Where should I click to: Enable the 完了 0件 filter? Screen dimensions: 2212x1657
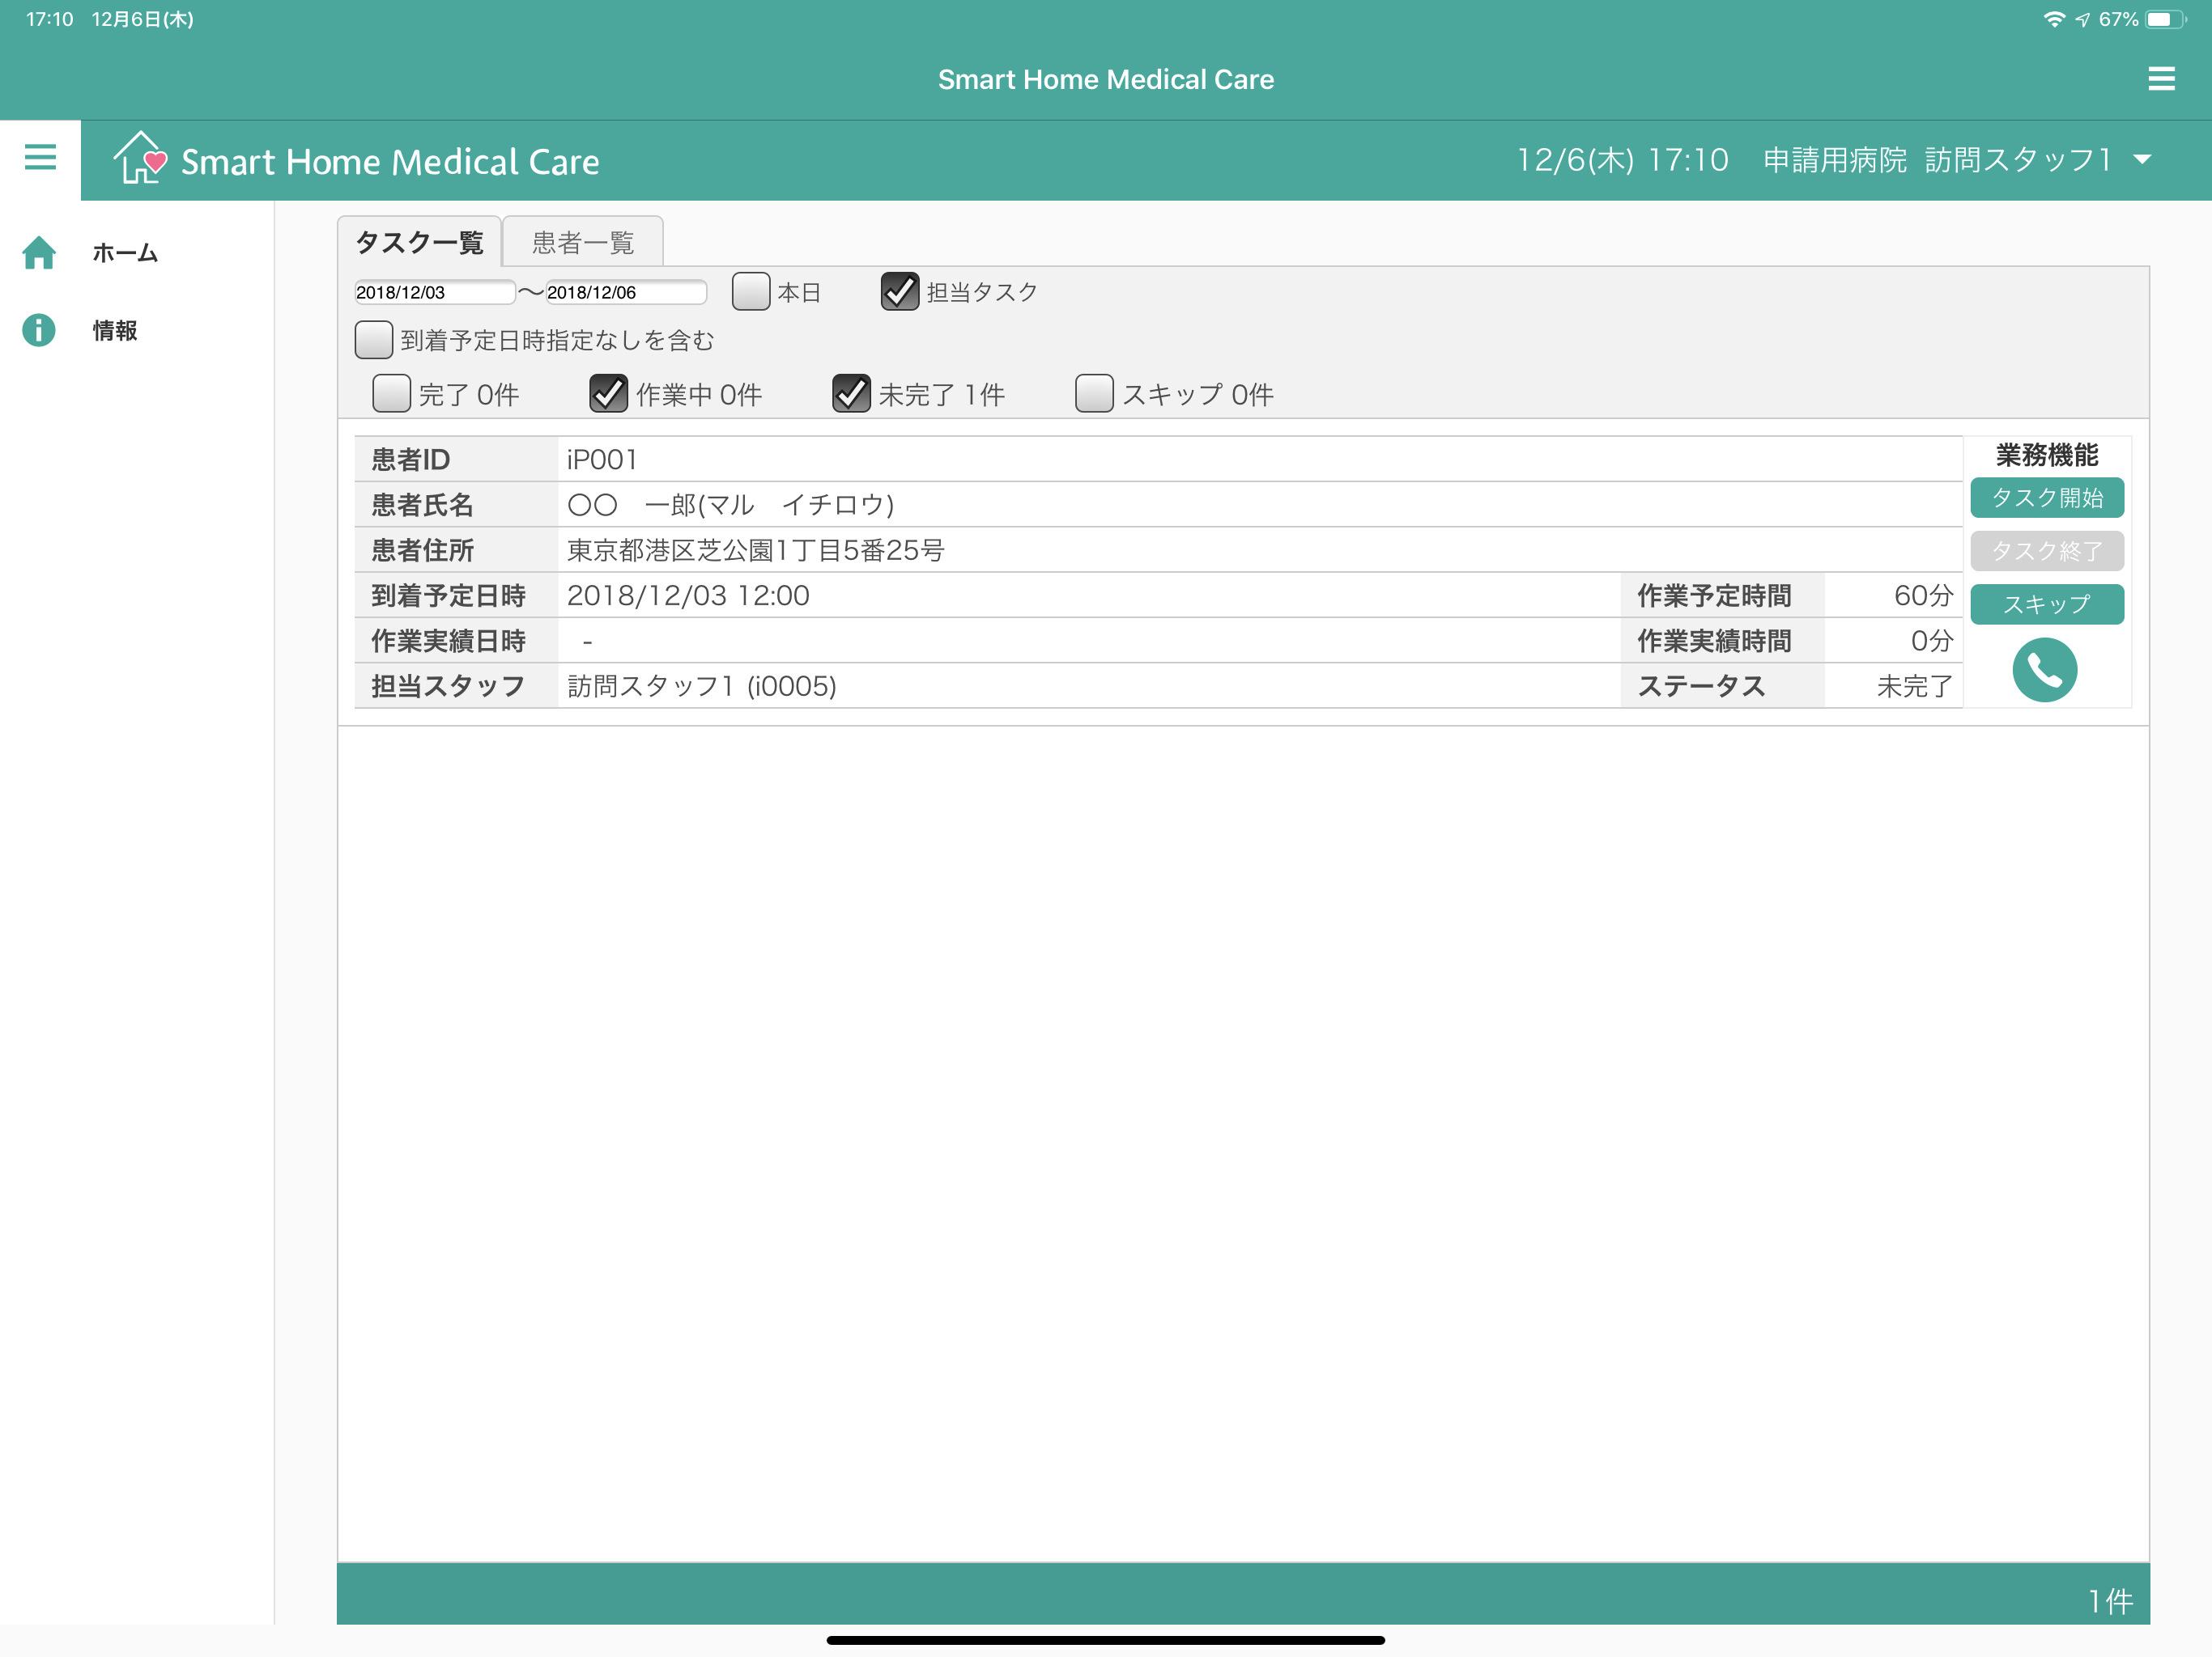(x=391, y=394)
